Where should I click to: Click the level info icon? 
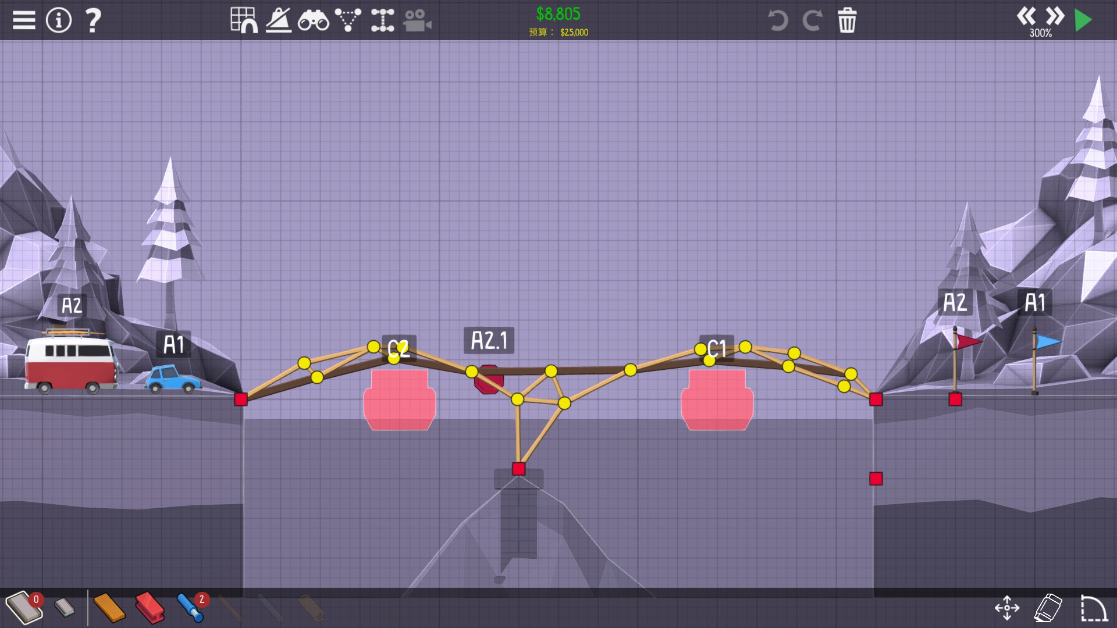pyautogui.click(x=58, y=20)
